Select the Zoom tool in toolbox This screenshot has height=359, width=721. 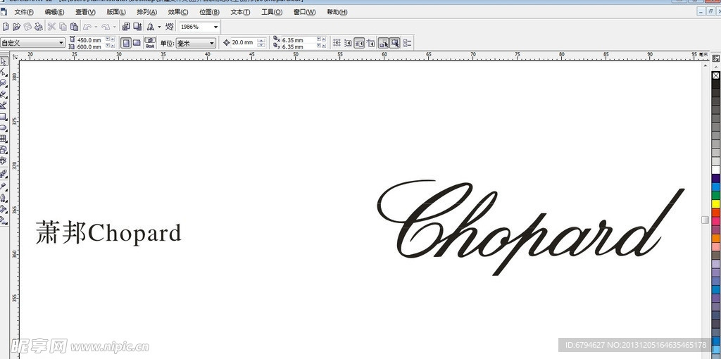(4, 82)
